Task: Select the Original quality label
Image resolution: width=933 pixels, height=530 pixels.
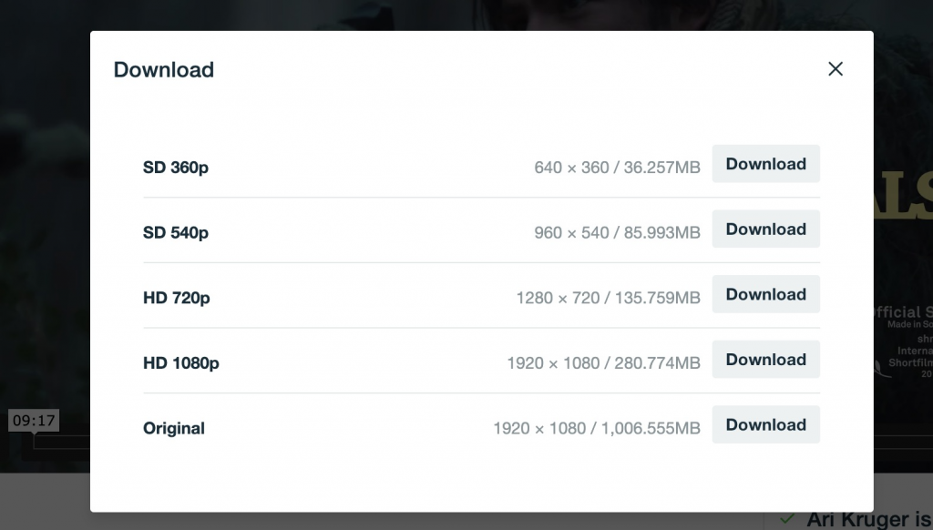Action: 174,428
